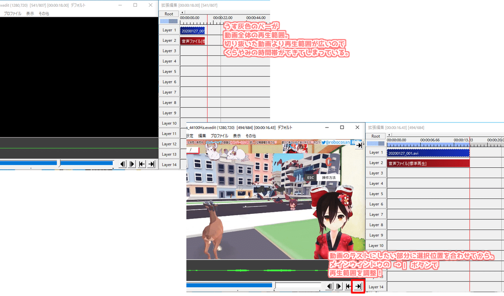This screenshot has width=504, height=296.
Task: Toggle Layer 7 in the 494/684 timeline
Action: (376, 215)
